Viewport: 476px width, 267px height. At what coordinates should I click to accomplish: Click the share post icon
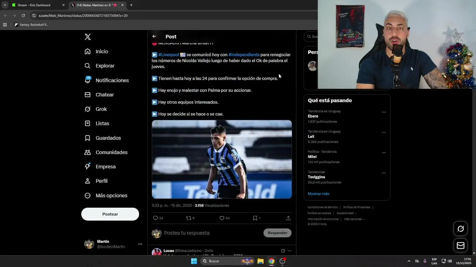[288, 218]
